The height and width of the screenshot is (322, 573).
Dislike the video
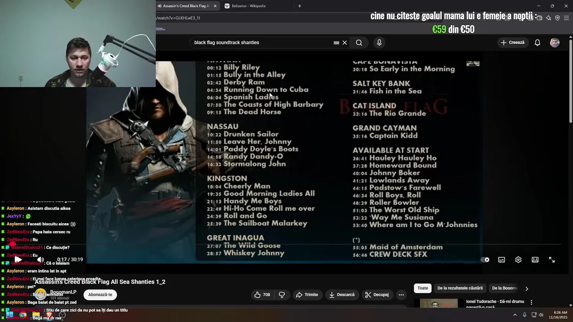tap(282, 295)
